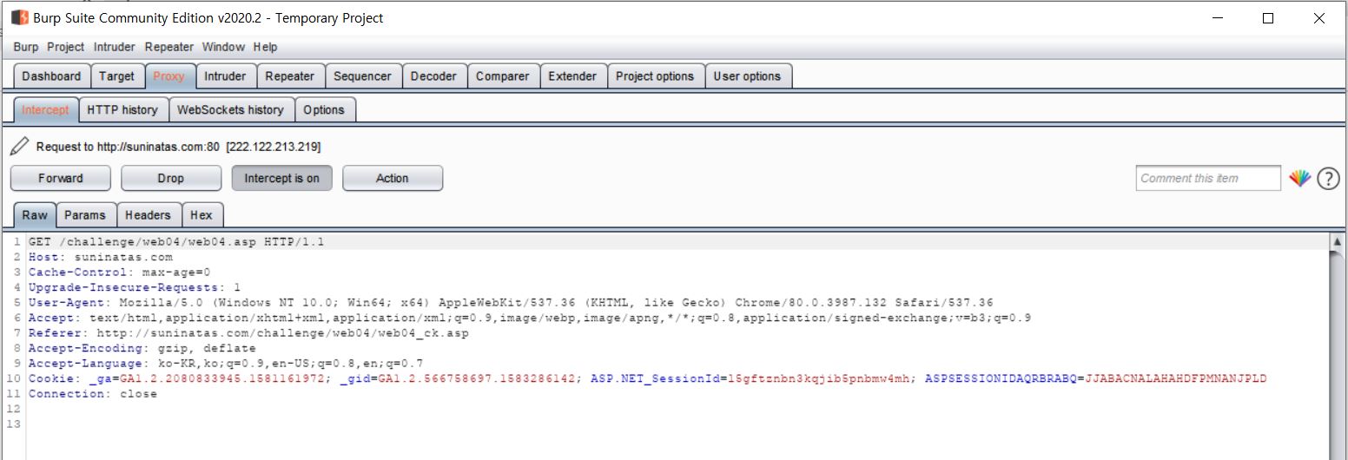Click the pencil edit target icon
This screenshot has height=460, width=1348.
click(x=20, y=146)
